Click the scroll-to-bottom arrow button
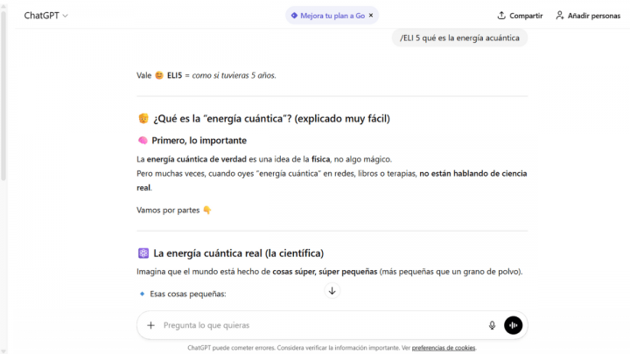Image resolution: width=630 pixels, height=354 pixels. click(332, 290)
